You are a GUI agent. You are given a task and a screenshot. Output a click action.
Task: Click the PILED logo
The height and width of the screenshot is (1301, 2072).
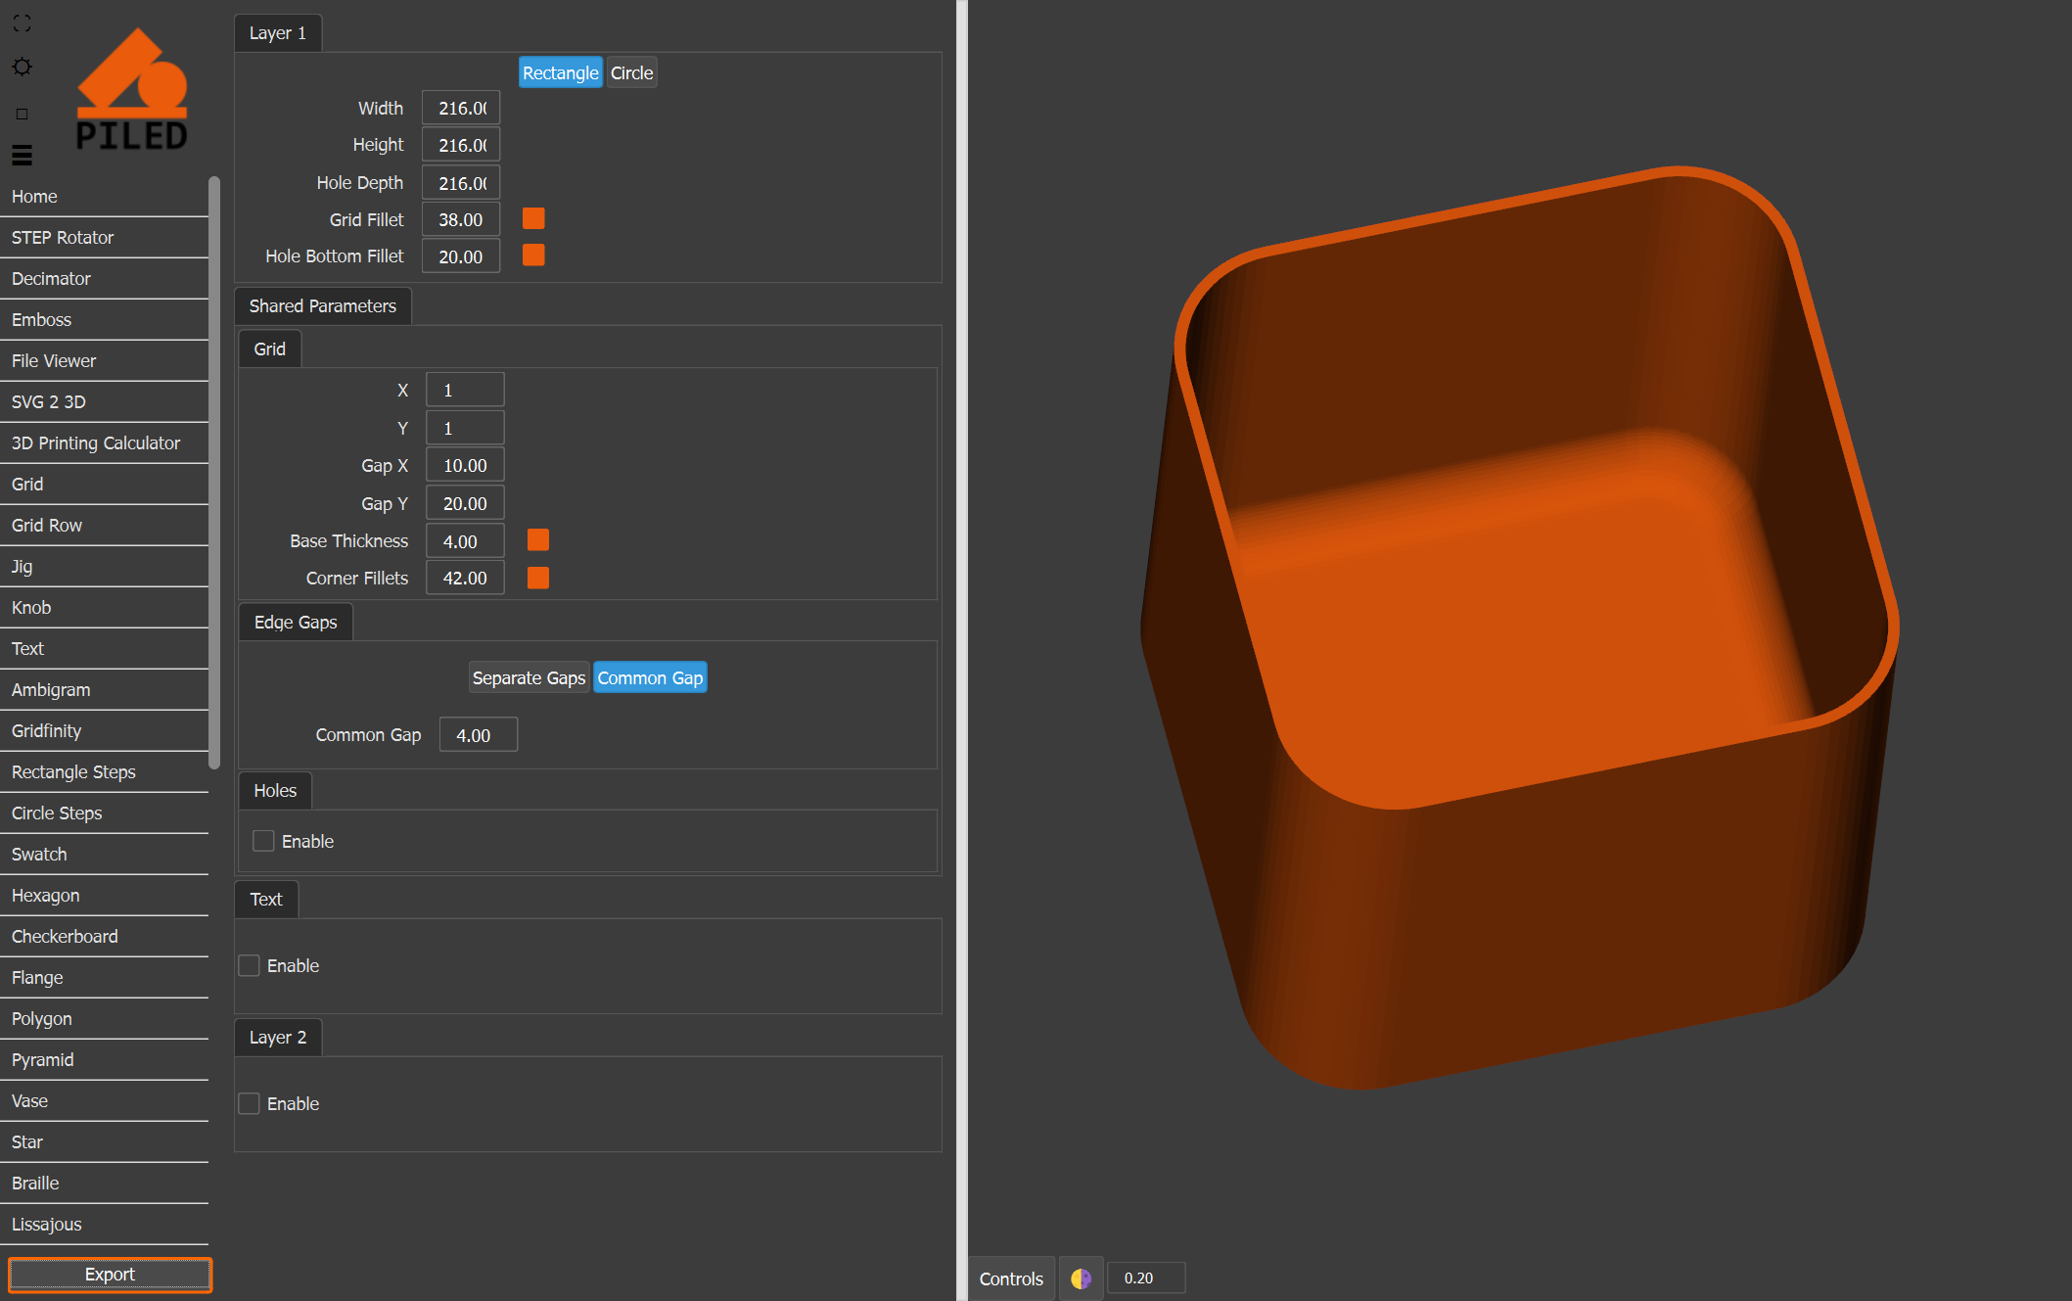(132, 89)
